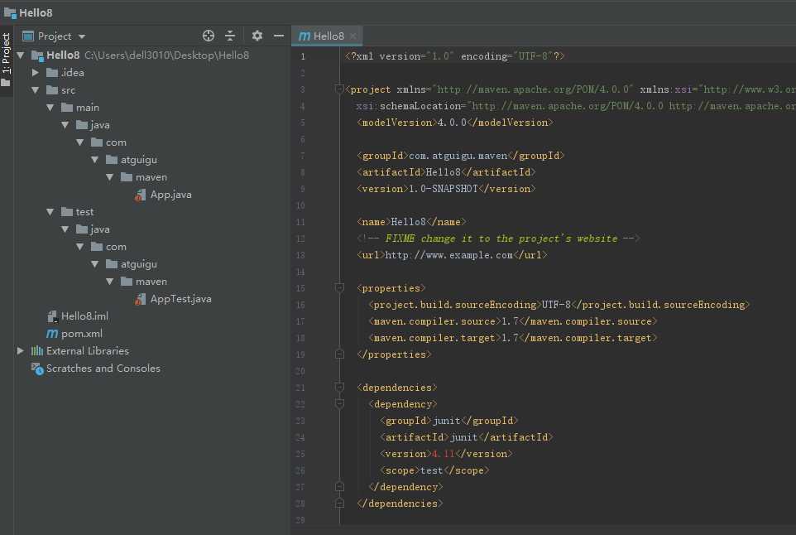The image size is (796, 535).
Task: Click Hello8 in the top breadcrumb bar
Action: 36,12
